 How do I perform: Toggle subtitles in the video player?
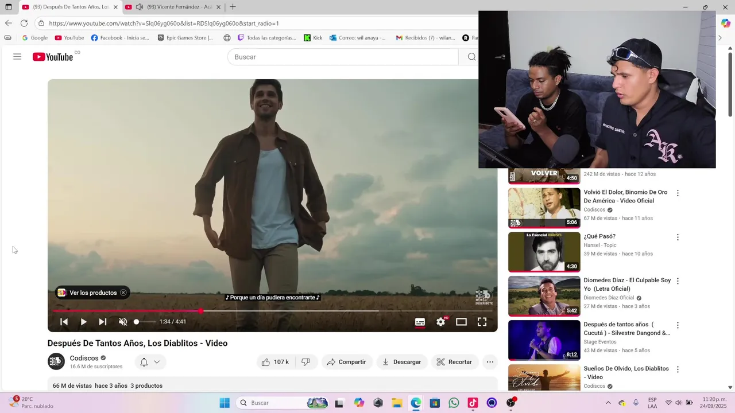click(x=420, y=322)
